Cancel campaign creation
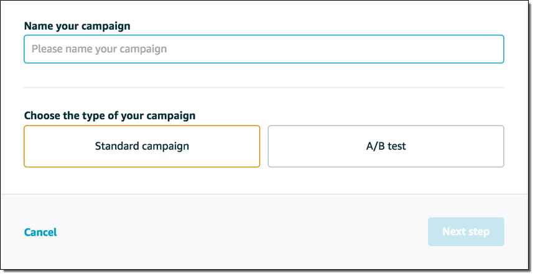 (40, 232)
